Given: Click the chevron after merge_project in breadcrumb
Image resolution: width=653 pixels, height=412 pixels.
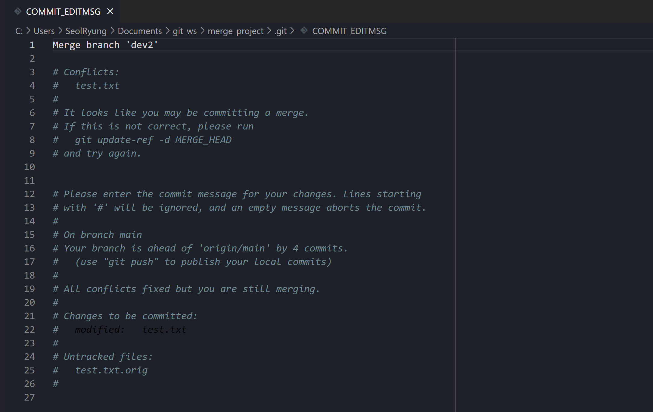Looking at the screenshot, I should tap(269, 31).
